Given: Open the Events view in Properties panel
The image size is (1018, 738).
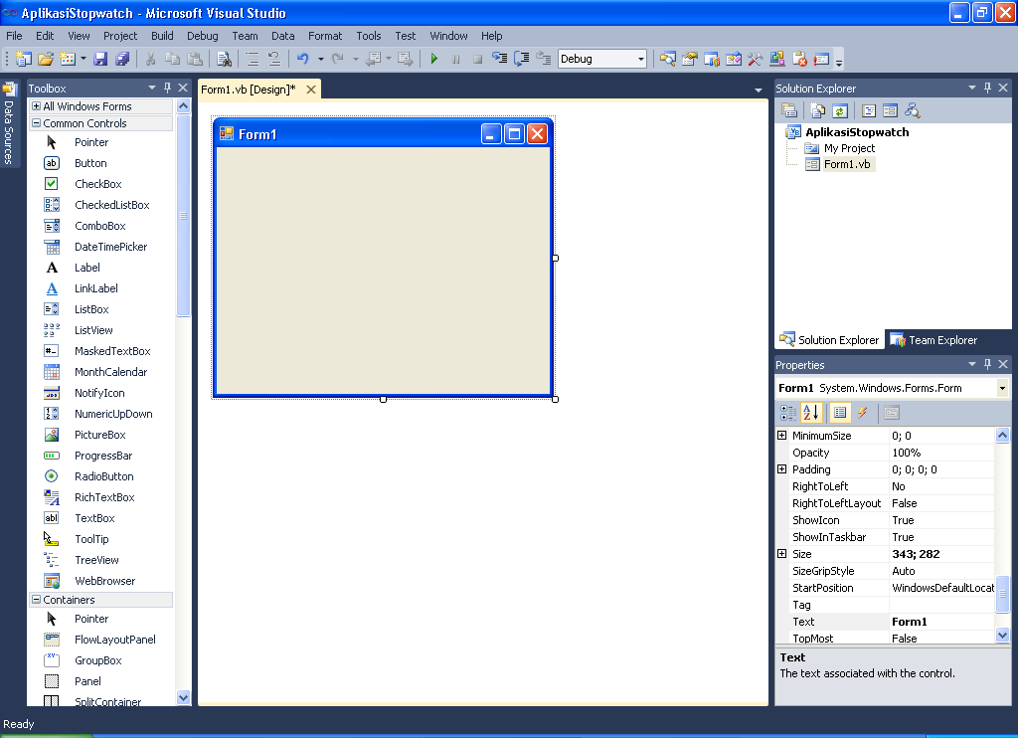Looking at the screenshot, I should click(x=863, y=412).
